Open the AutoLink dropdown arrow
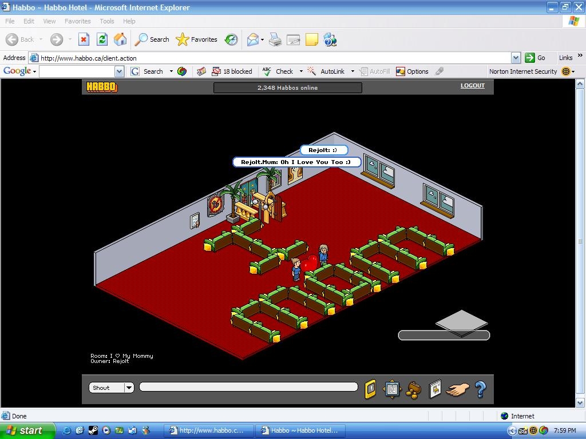This screenshot has width=586, height=439. 353,71
